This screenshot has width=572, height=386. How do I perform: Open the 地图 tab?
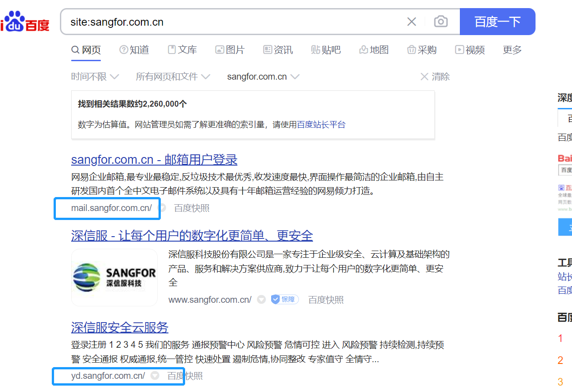pyautogui.click(x=374, y=50)
